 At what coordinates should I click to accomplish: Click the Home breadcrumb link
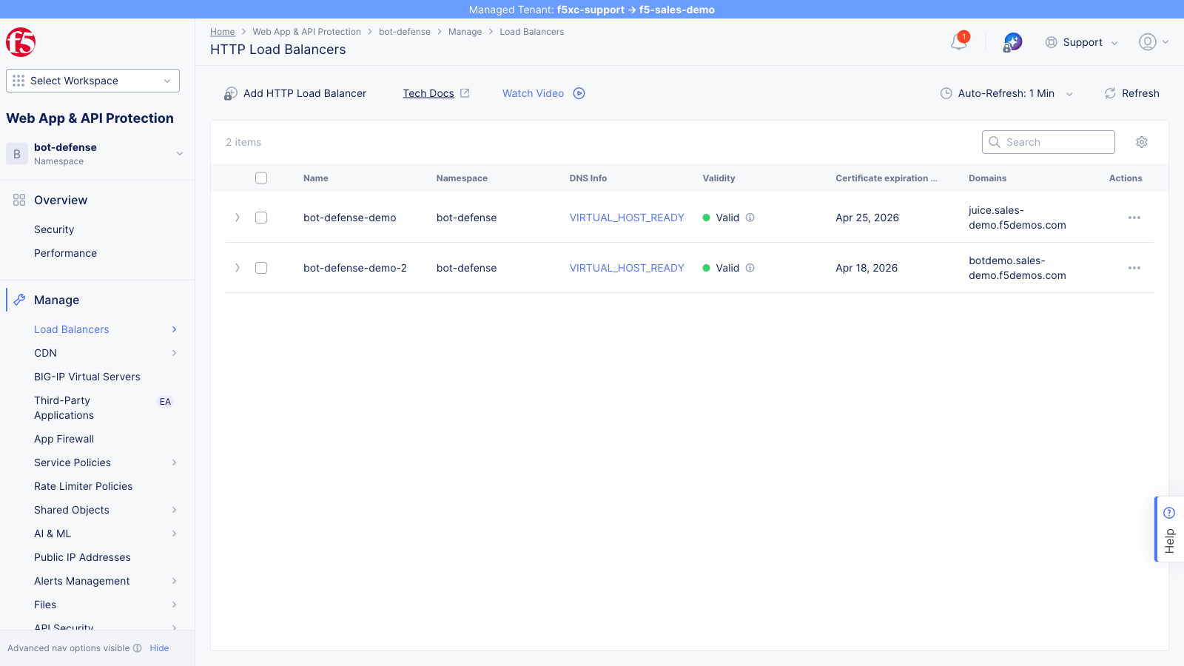coord(222,32)
